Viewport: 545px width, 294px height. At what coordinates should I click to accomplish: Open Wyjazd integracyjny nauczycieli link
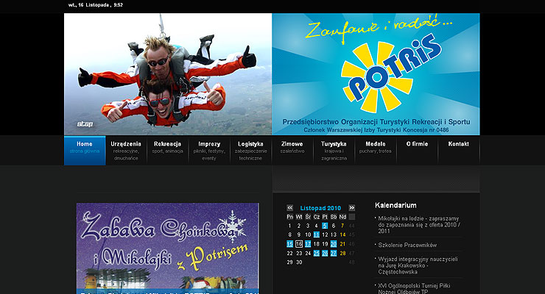coord(418,263)
